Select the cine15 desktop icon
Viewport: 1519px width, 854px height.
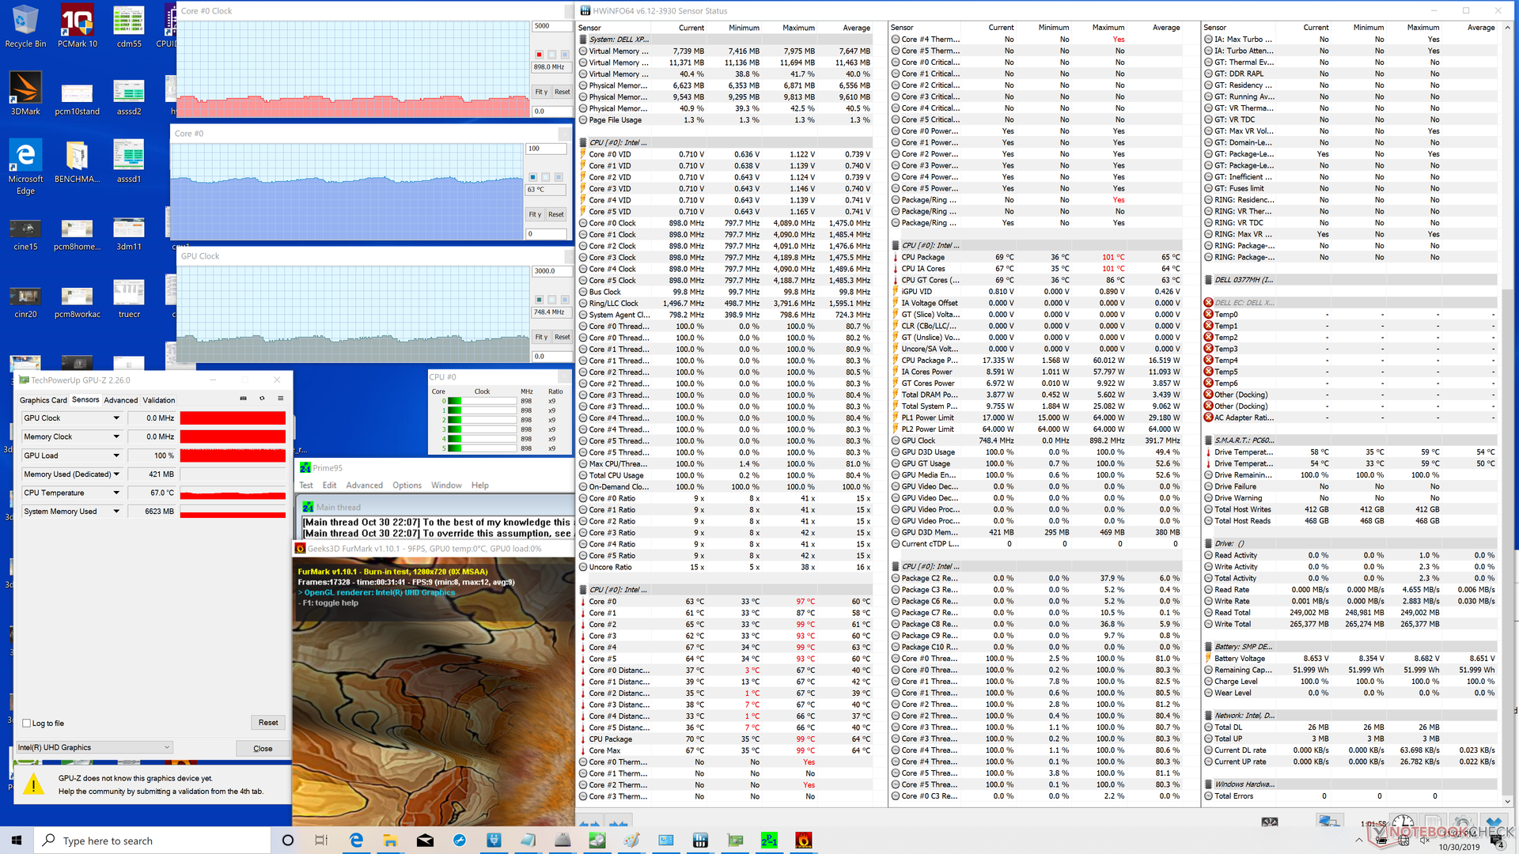coord(25,235)
